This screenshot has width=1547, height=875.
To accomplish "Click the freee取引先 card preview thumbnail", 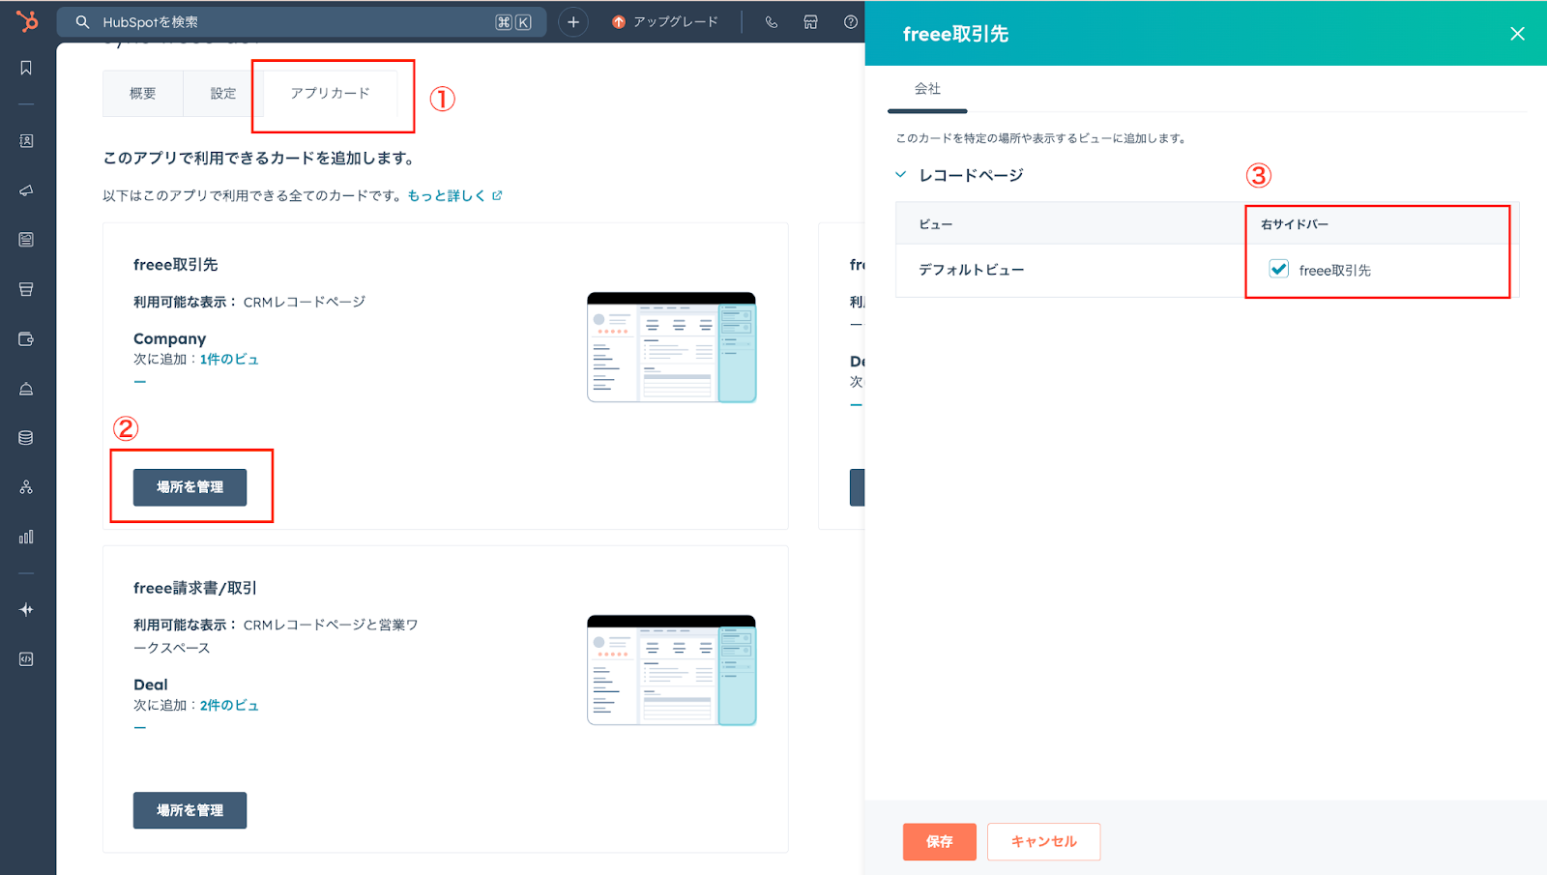I will [x=672, y=347].
